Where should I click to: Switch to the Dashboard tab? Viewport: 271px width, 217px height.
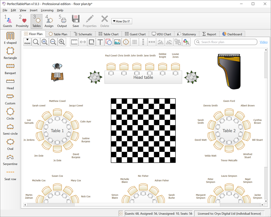[232, 34]
